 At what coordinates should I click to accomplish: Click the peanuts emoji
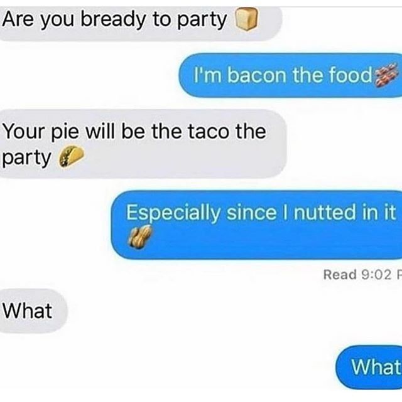click(140, 237)
